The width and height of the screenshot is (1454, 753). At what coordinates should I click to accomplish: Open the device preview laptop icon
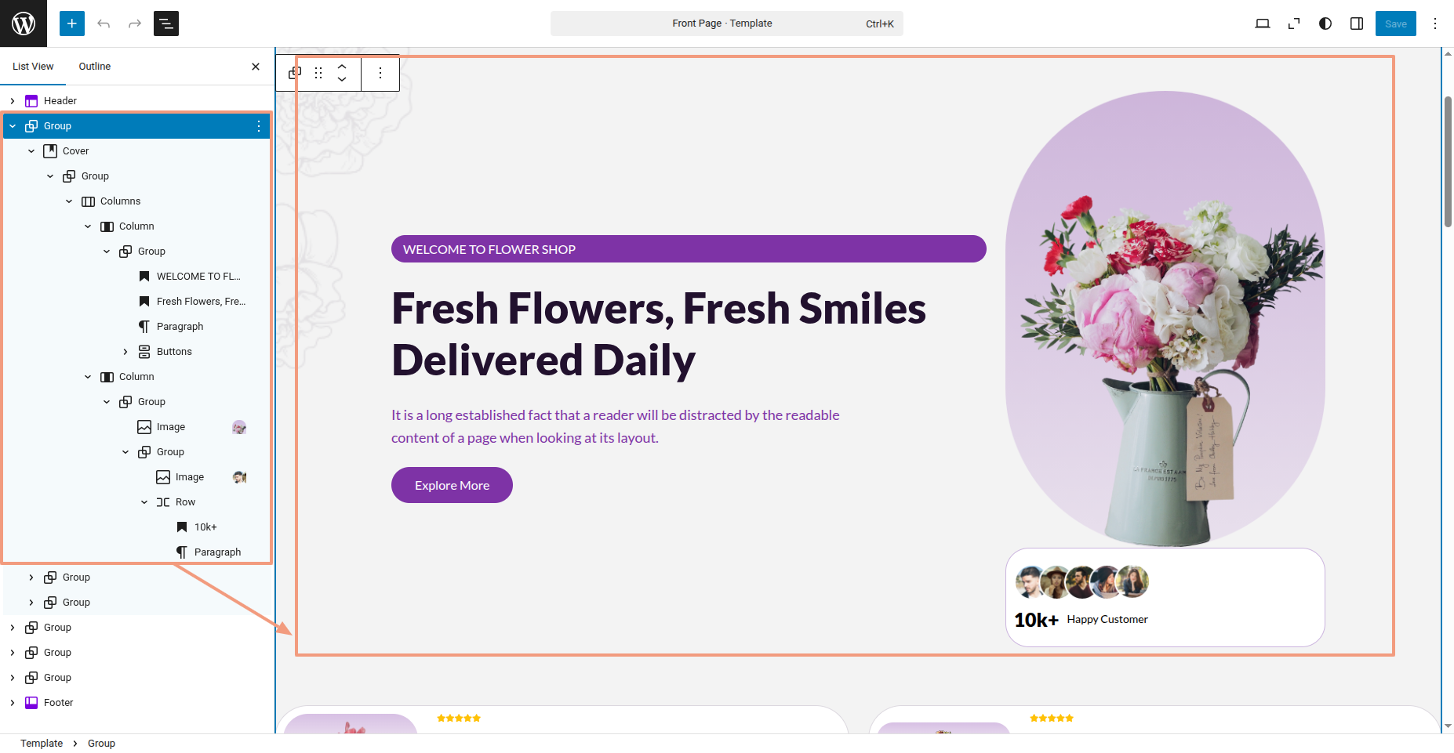[1263, 24]
